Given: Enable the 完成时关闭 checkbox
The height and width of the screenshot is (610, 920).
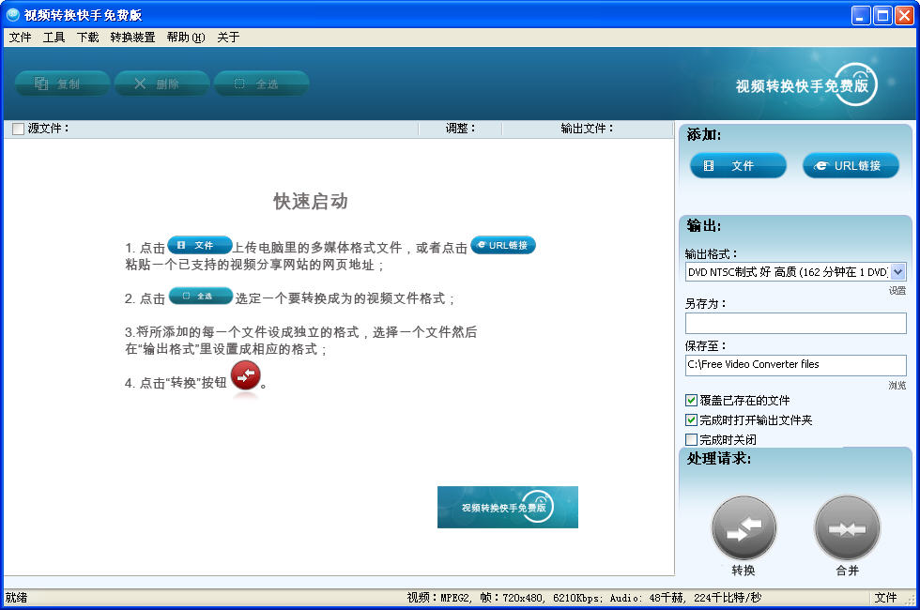Looking at the screenshot, I should [x=691, y=439].
